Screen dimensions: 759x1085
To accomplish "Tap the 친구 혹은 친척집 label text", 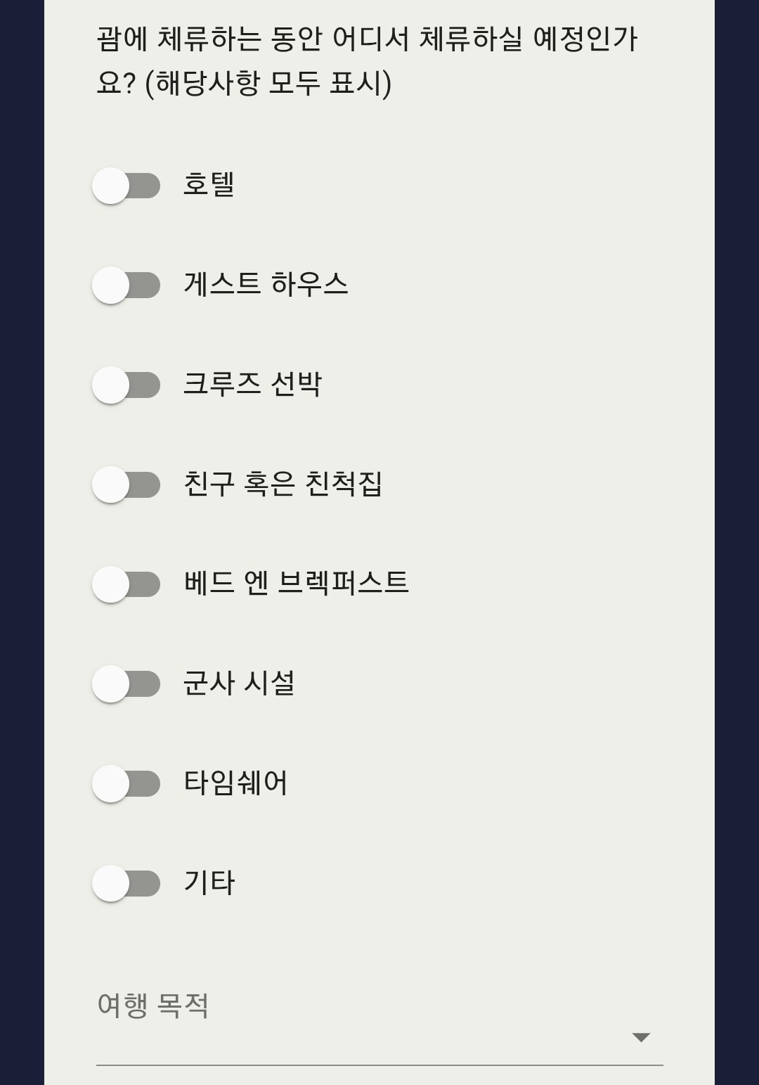I will 283,484.
